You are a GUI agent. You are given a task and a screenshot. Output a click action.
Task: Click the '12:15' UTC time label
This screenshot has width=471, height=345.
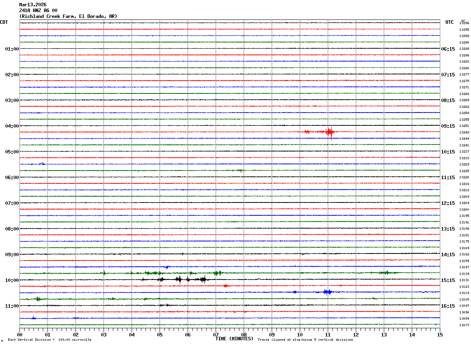(448, 203)
